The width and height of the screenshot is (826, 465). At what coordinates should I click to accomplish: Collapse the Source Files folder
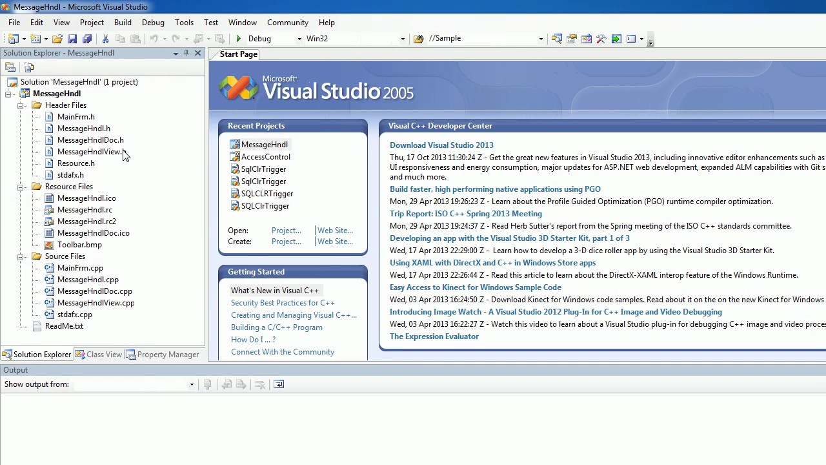tap(21, 256)
